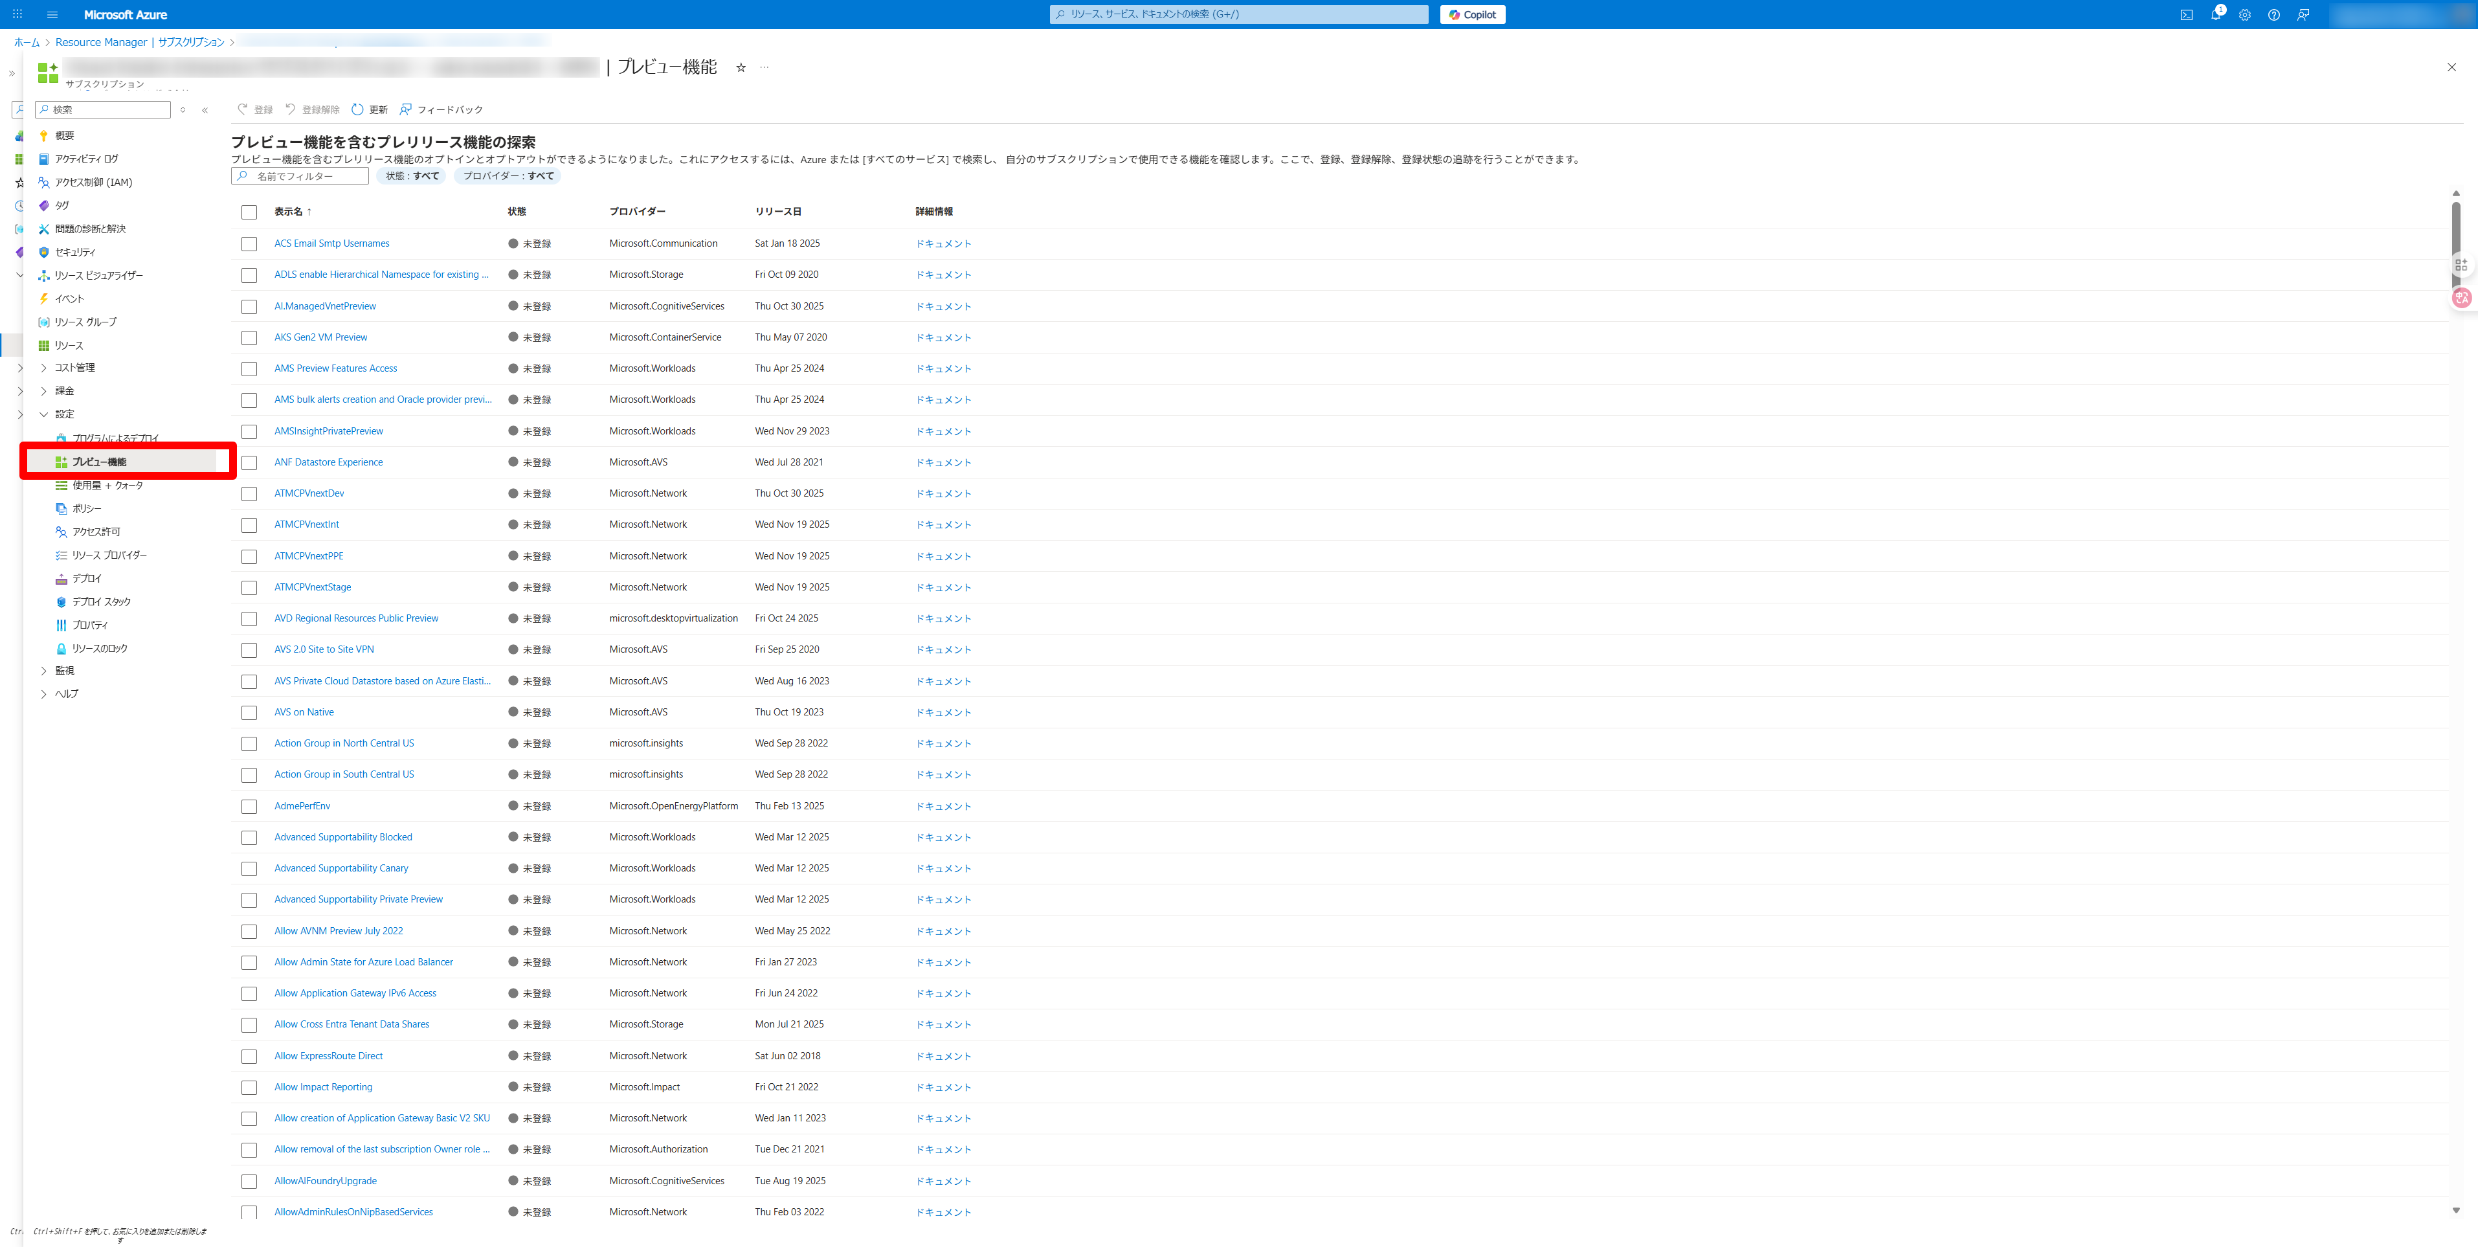Open notifications bell icon
The height and width of the screenshot is (1247, 2478).
coord(2215,14)
